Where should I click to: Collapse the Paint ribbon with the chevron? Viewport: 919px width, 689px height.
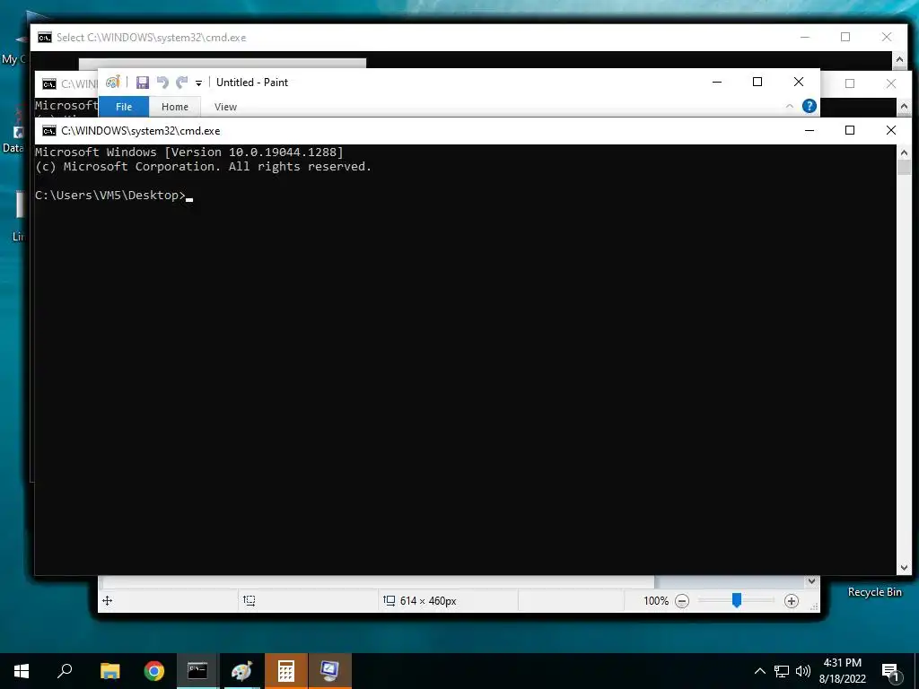click(790, 106)
